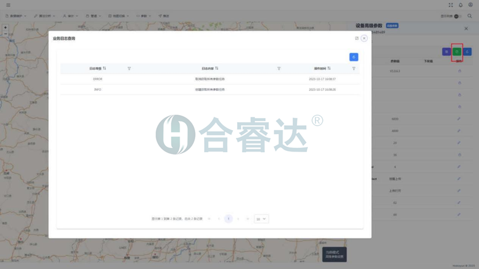
Task: Enter fullscreen with the top-right icon
Action: click(x=451, y=5)
